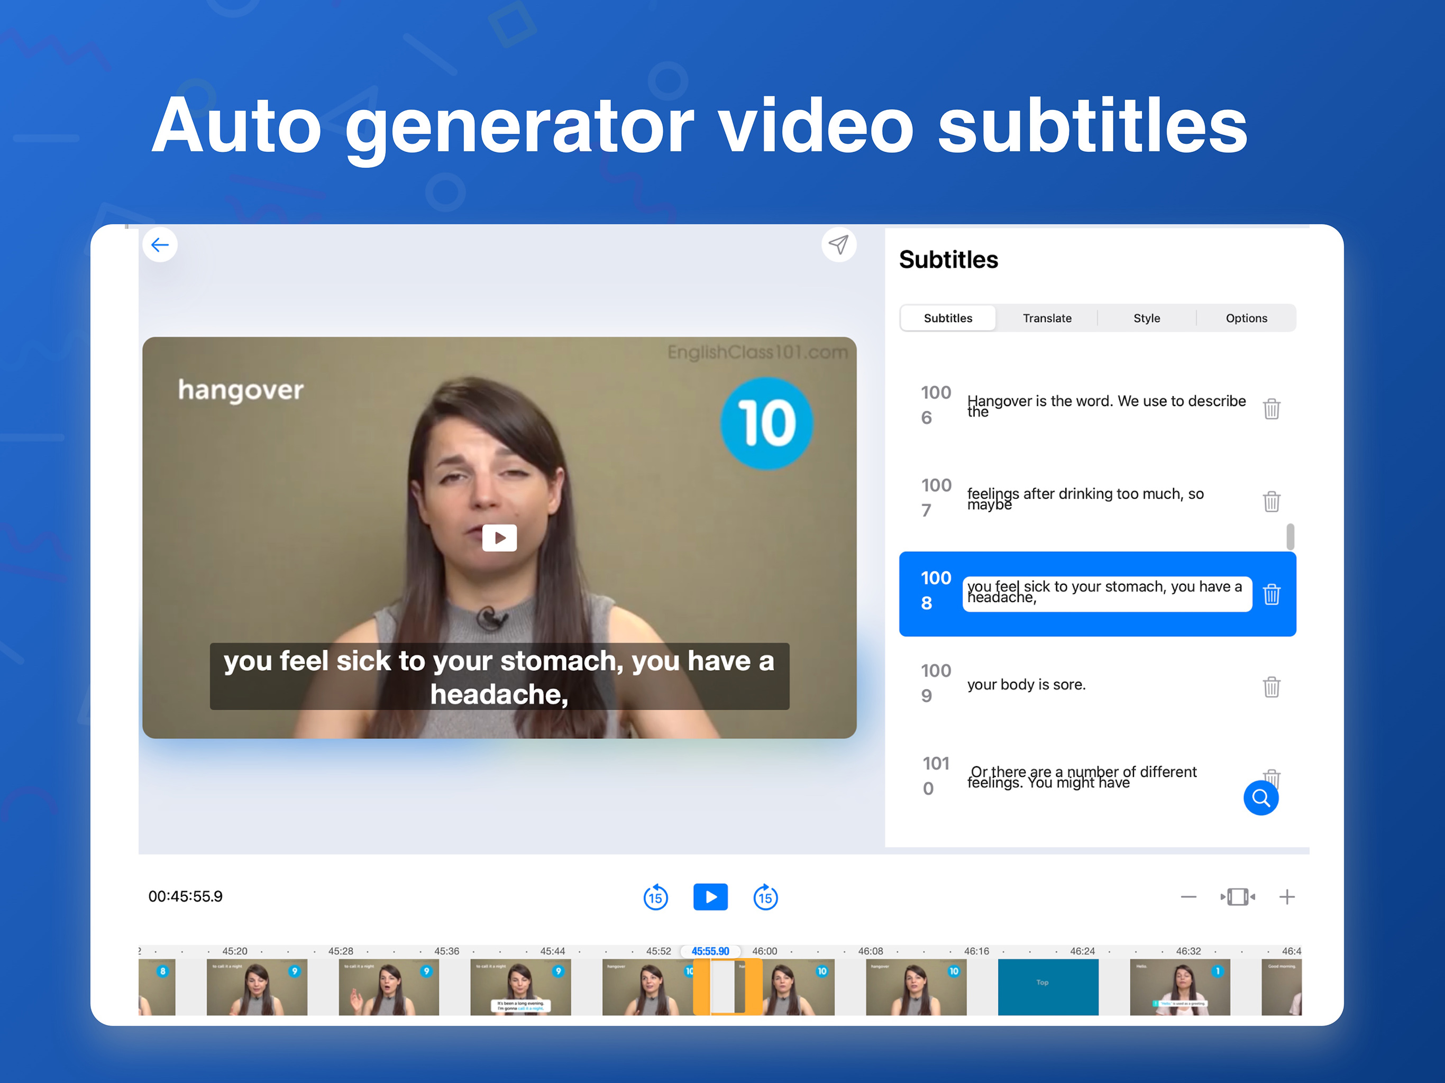The height and width of the screenshot is (1083, 1445).
Task: Open the Style tab
Action: click(x=1147, y=318)
